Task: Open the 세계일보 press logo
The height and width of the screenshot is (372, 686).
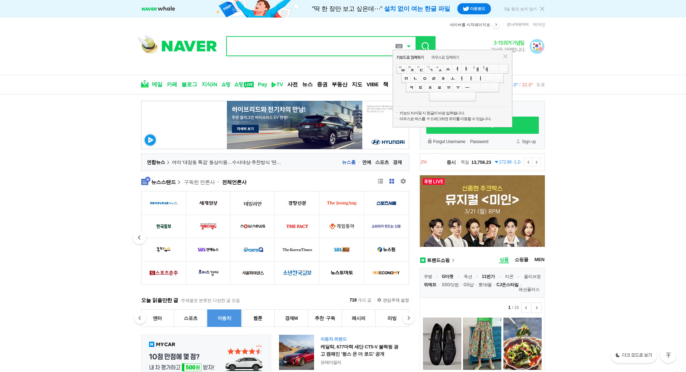Action: pos(208,203)
